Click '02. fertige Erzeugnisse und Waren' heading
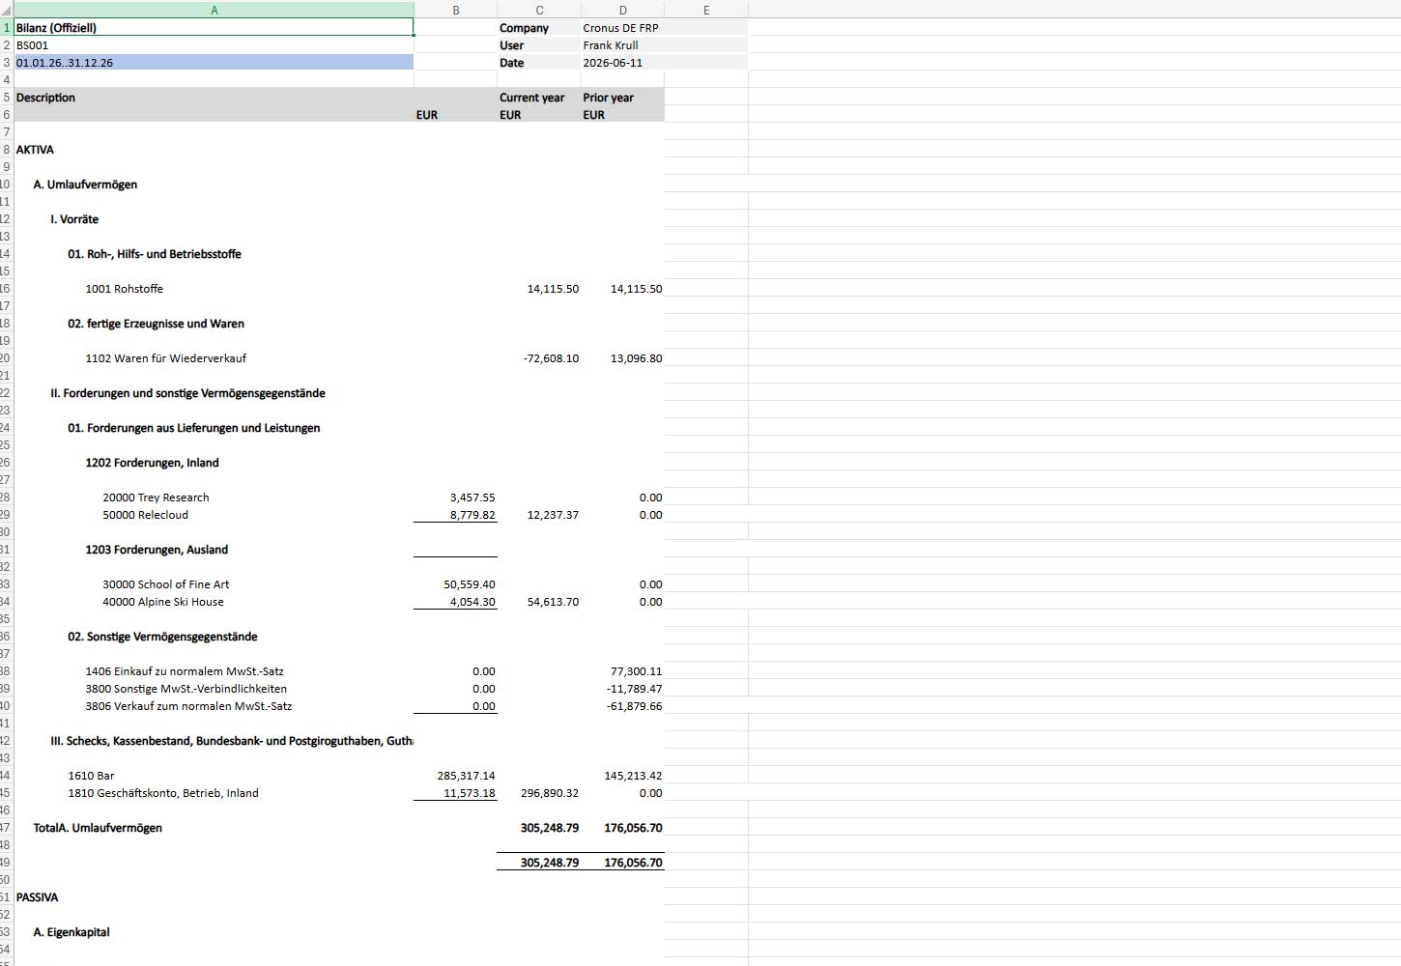The height and width of the screenshot is (966, 1401). tap(156, 324)
